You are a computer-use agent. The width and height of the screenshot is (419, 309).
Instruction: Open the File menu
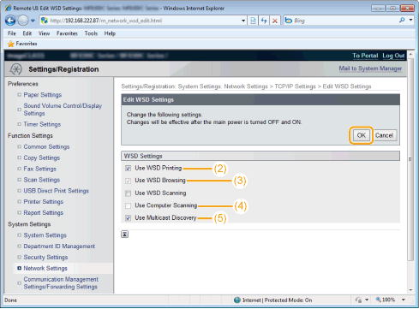[12, 33]
